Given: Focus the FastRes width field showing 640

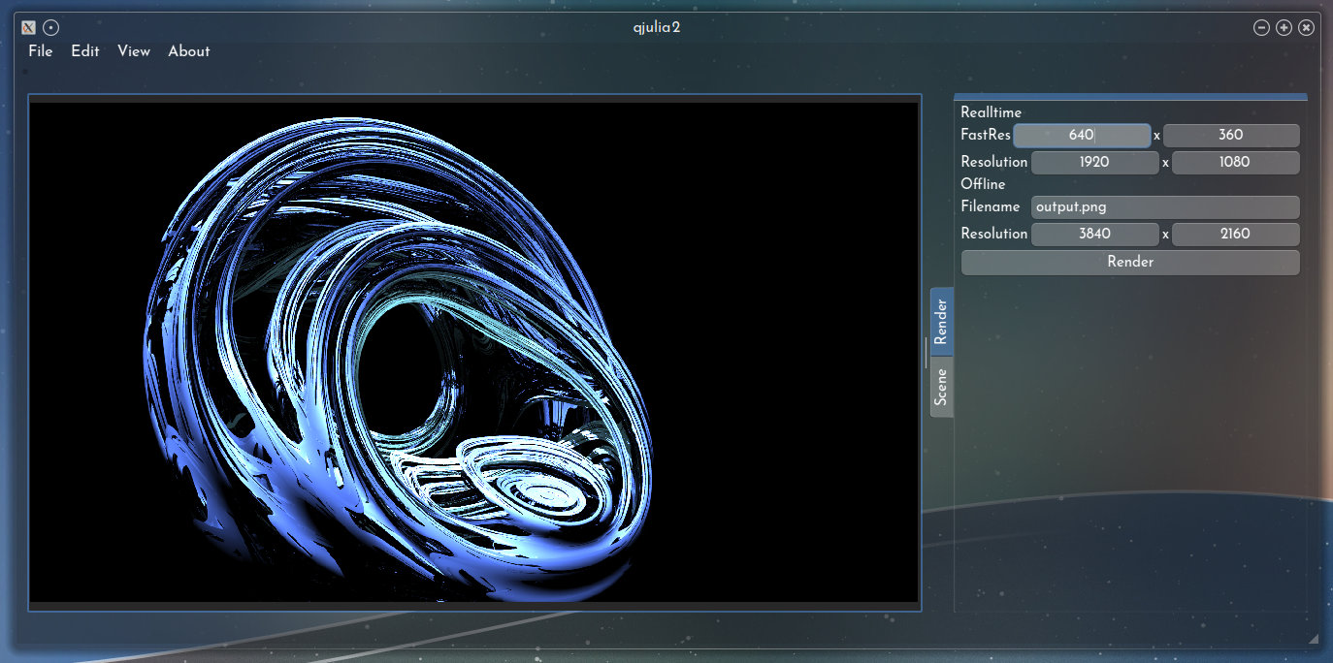Looking at the screenshot, I should tap(1082, 136).
